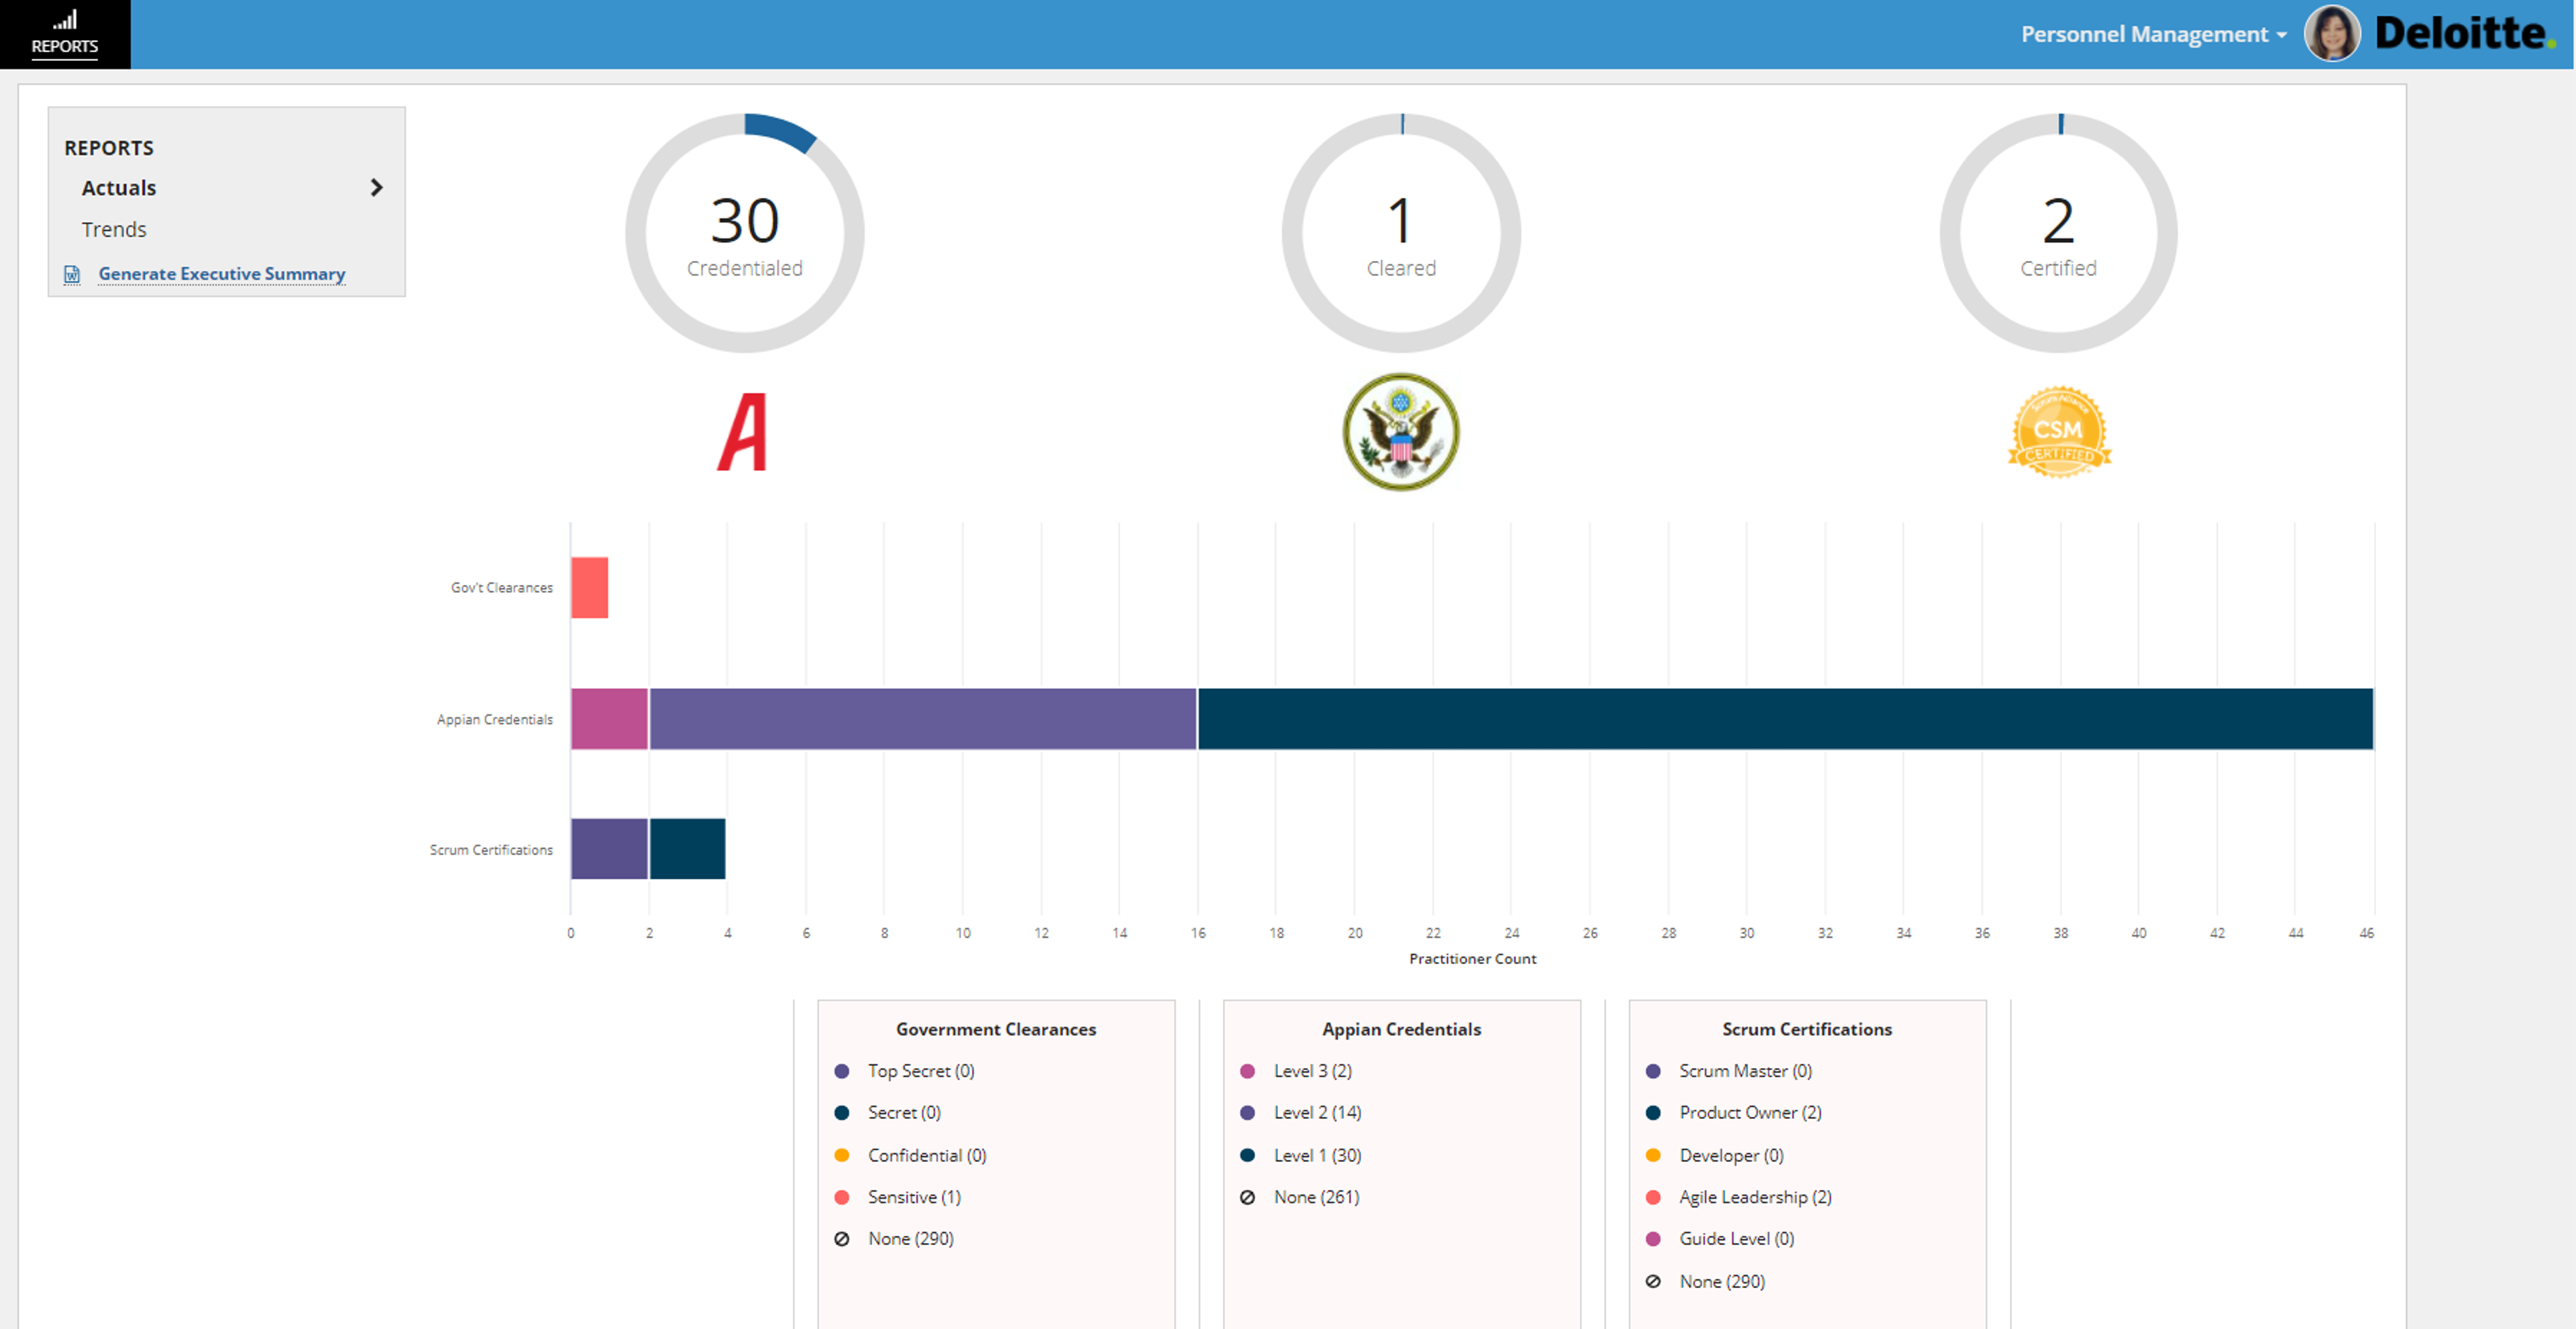Toggle the Confidential (0) legend swatch
Viewport: 2576px width, 1329px height.
click(x=842, y=1155)
